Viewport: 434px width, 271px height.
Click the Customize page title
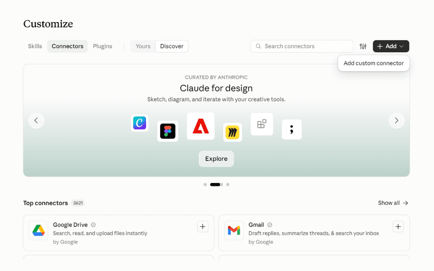click(48, 24)
